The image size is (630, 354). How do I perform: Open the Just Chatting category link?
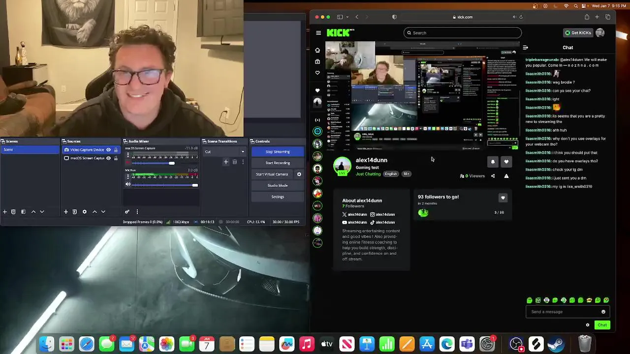[x=368, y=174]
